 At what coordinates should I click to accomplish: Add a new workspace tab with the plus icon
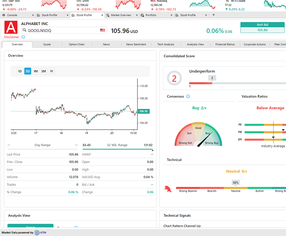coord(213,15)
